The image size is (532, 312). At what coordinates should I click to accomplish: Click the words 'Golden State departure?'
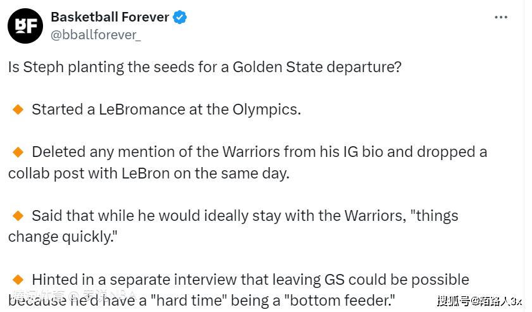317,67
